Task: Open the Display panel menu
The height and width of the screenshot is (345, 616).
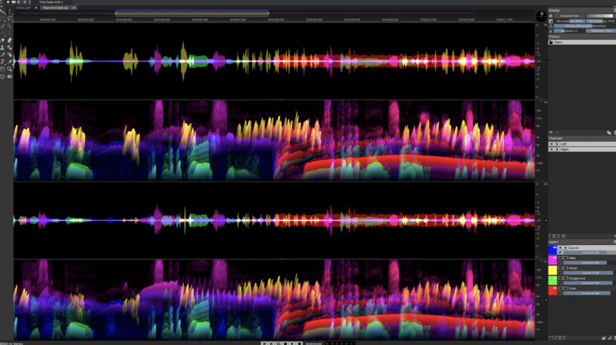Action: [x=614, y=10]
